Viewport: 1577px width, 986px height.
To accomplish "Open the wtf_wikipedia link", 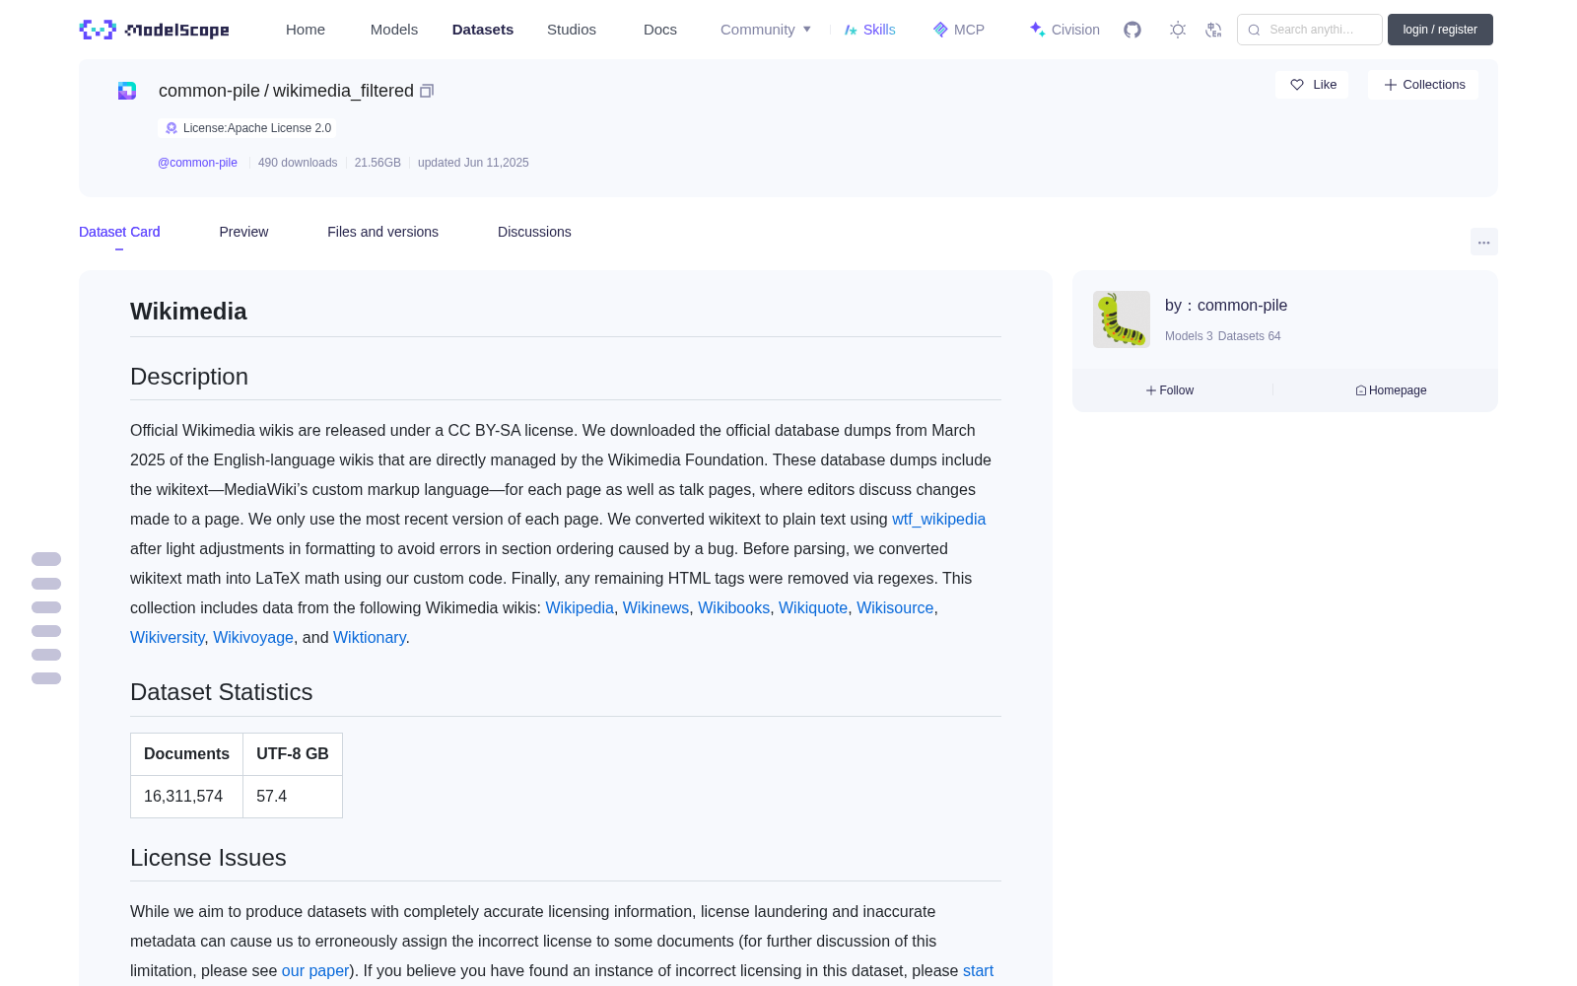I will pos(938,519).
